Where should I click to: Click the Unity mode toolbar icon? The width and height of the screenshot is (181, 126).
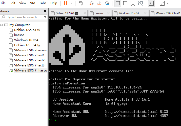[x=140, y=3]
